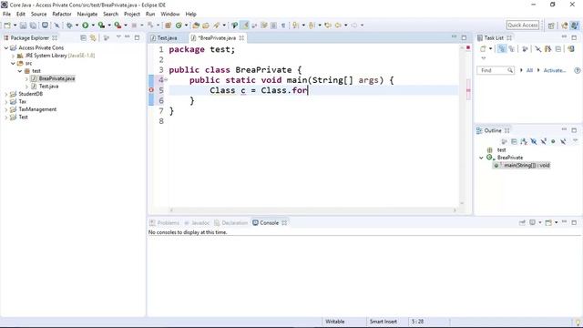Image resolution: width=583 pixels, height=328 pixels.
Task: Jump to Last Edit Location icon
Action: pyautogui.click(x=328, y=26)
